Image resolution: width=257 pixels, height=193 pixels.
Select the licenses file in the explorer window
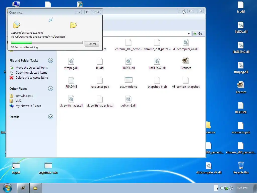pyautogui.click(x=186, y=64)
